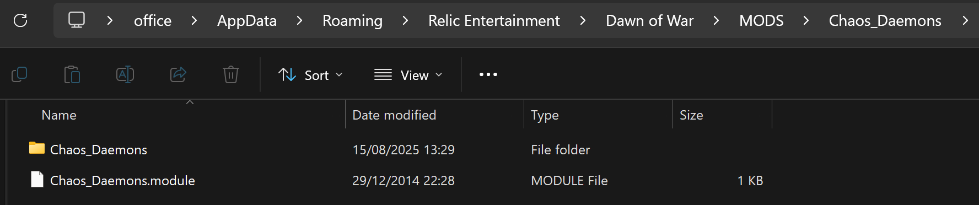Open the Sort dropdown

tap(310, 75)
